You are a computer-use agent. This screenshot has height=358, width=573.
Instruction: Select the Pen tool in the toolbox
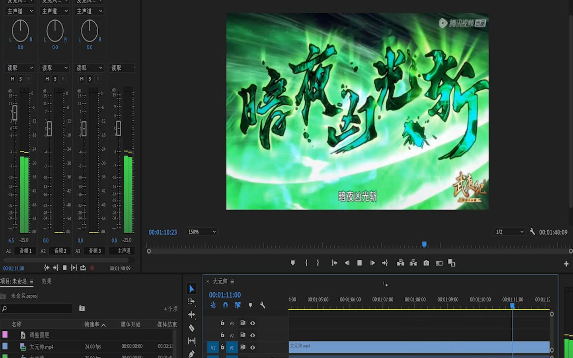pos(191,354)
